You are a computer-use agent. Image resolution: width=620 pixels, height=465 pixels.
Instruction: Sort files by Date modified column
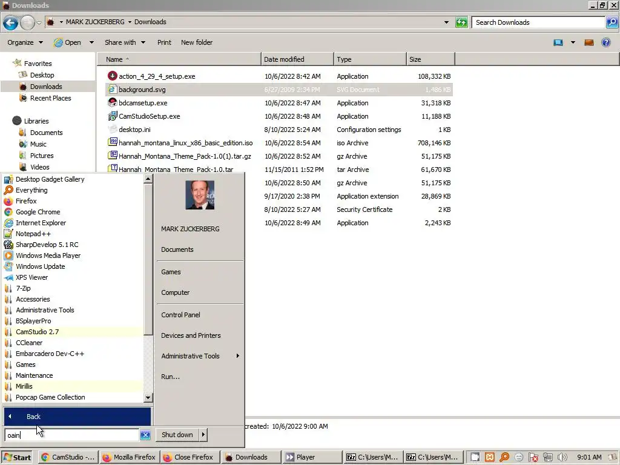[x=297, y=59]
